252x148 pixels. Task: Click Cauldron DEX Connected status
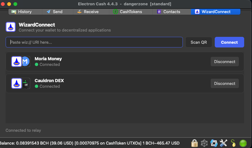click(x=47, y=86)
